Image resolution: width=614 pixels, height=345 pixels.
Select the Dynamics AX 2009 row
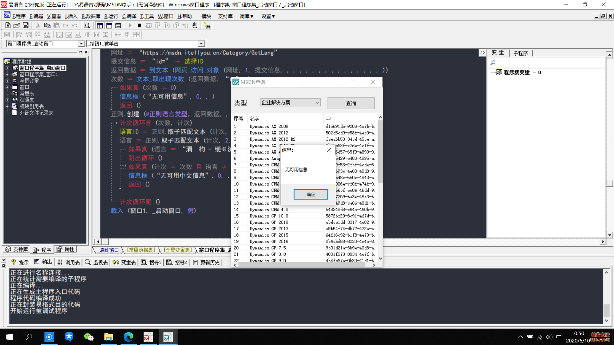click(305, 126)
